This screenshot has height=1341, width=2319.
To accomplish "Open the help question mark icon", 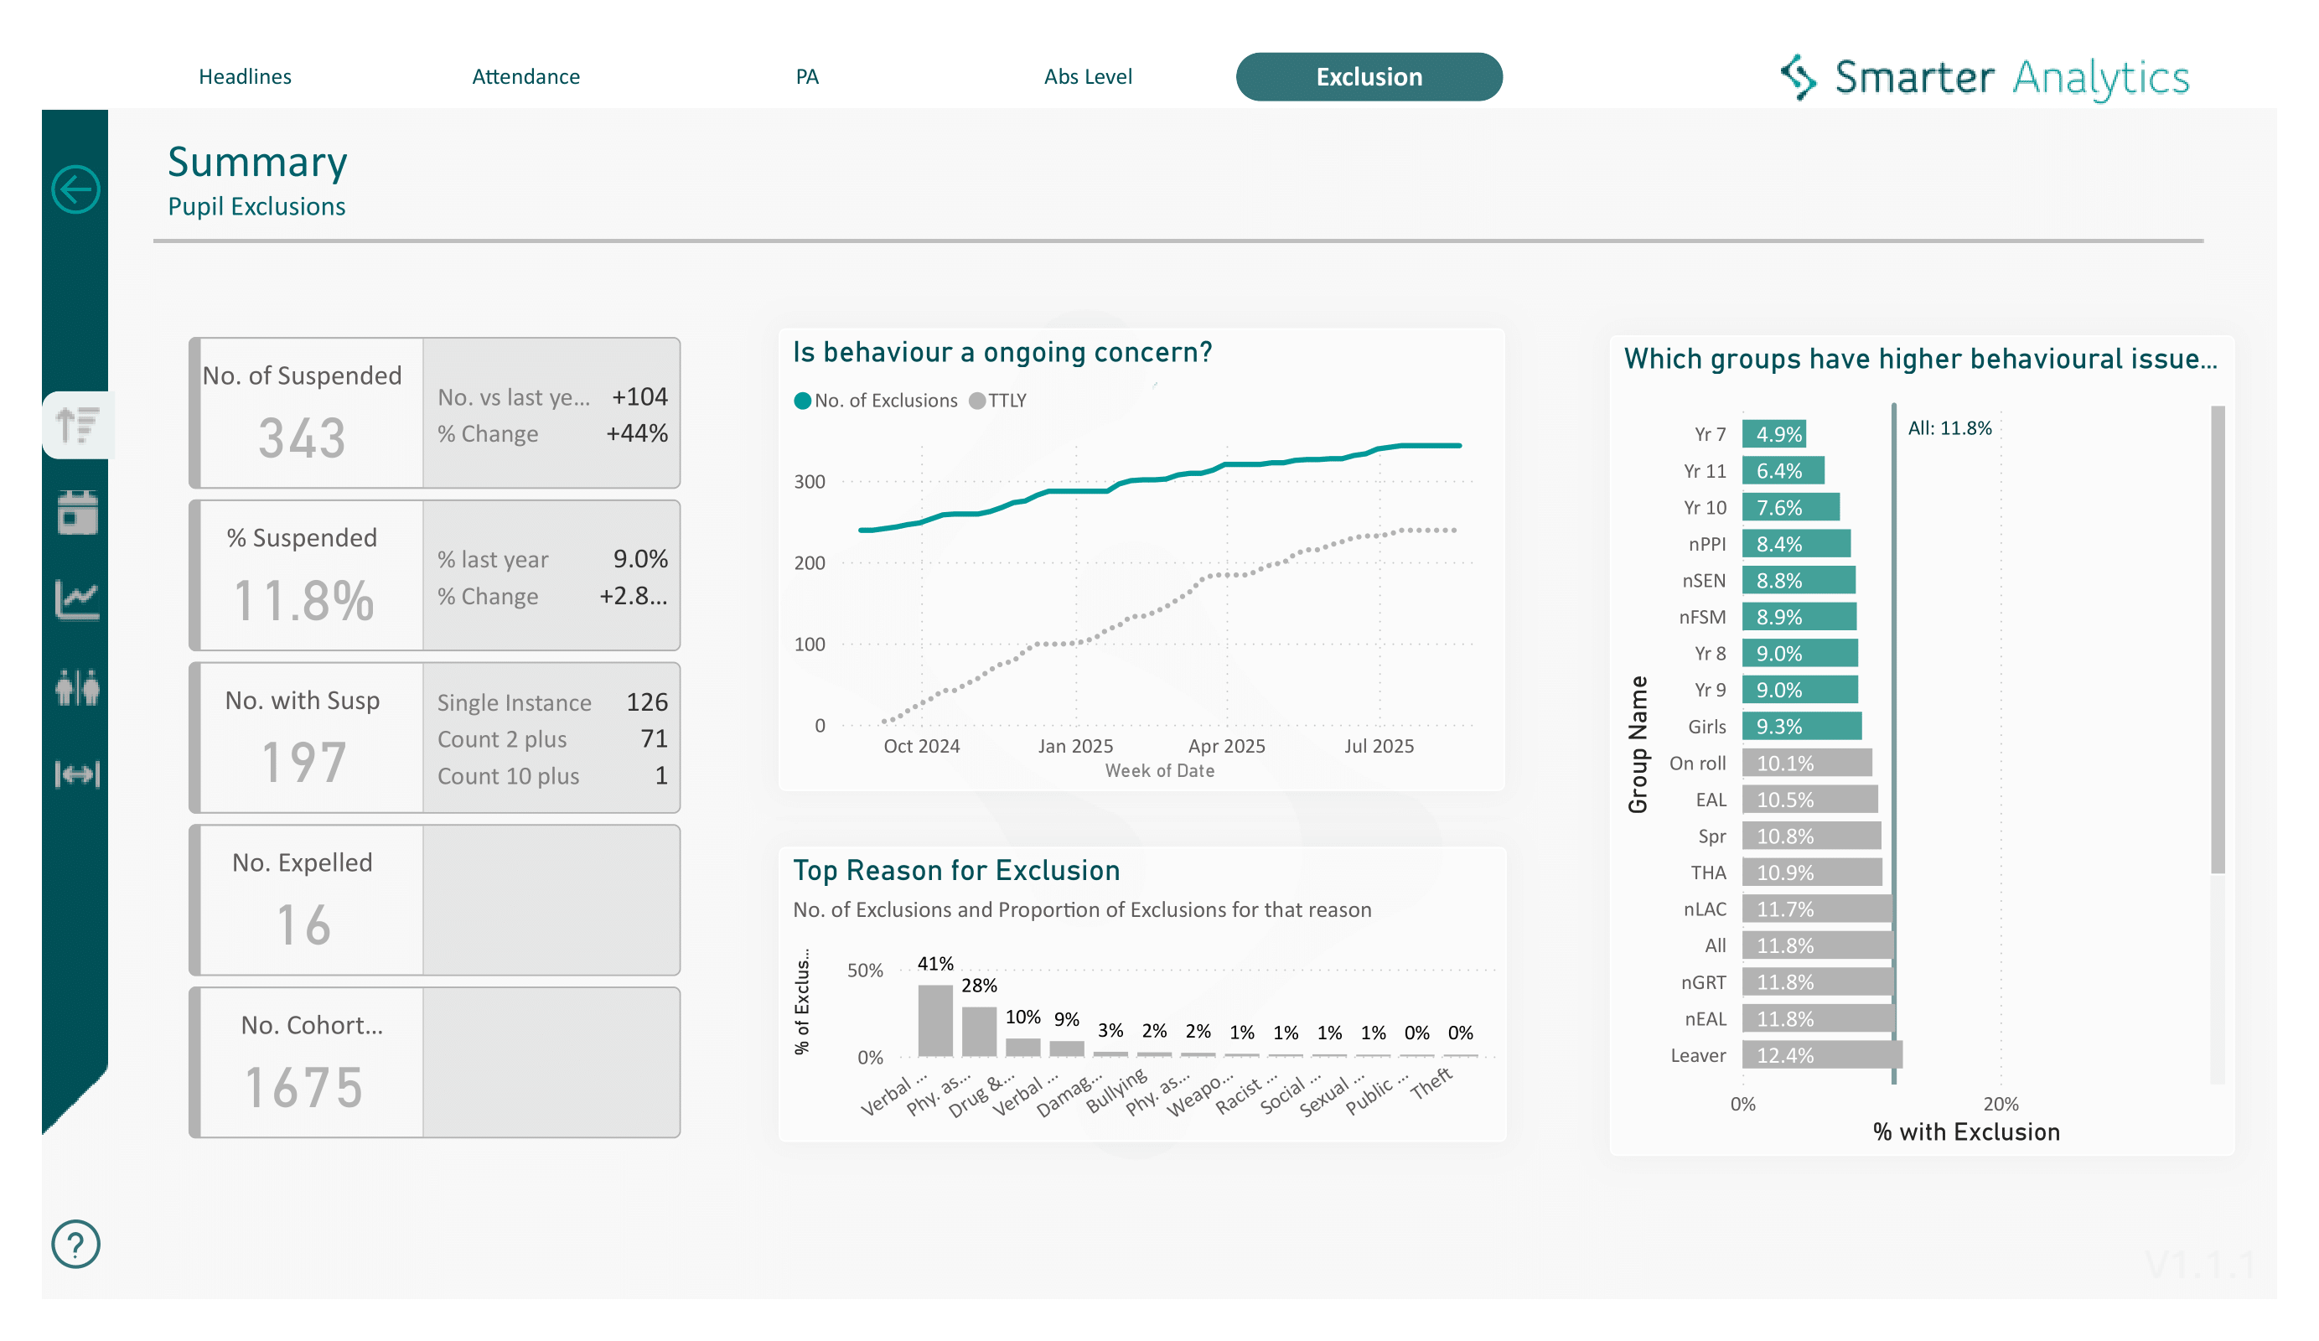I will 76,1245.
